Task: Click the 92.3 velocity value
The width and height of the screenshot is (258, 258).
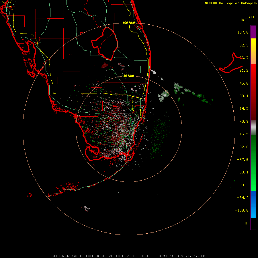Action: [244, 45]
